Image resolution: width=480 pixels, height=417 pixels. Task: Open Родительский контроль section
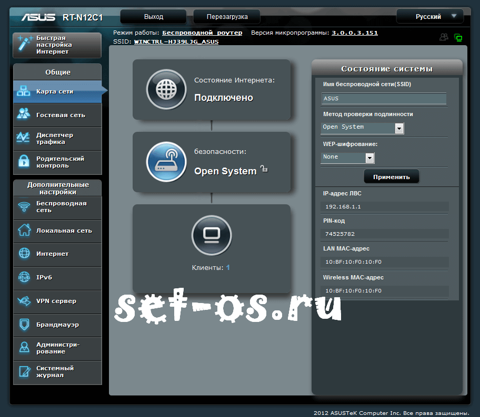click(x=57, y=162)
